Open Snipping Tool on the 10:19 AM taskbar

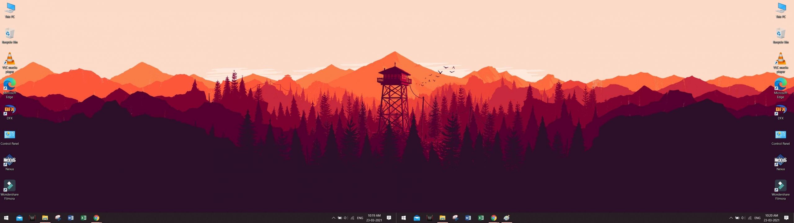click(58, 218)
